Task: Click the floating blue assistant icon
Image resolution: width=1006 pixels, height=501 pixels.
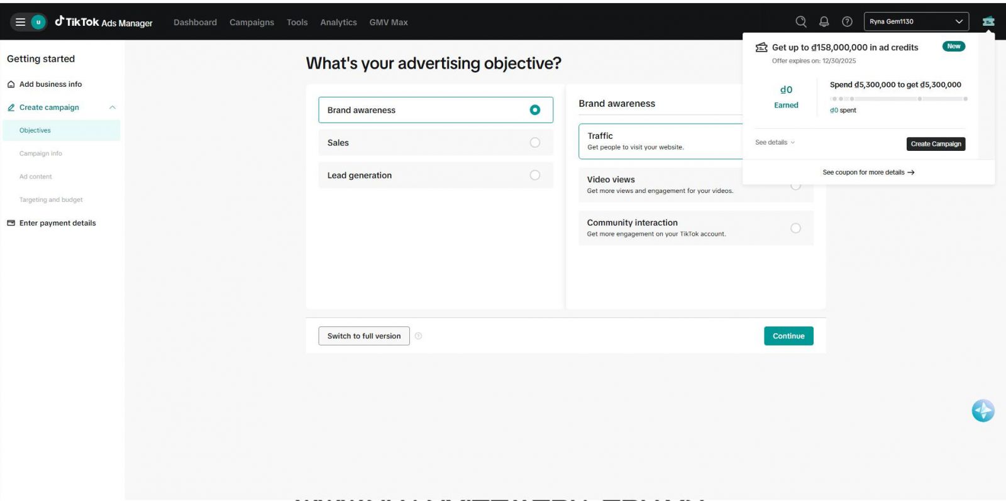Action: click(983, 410)
